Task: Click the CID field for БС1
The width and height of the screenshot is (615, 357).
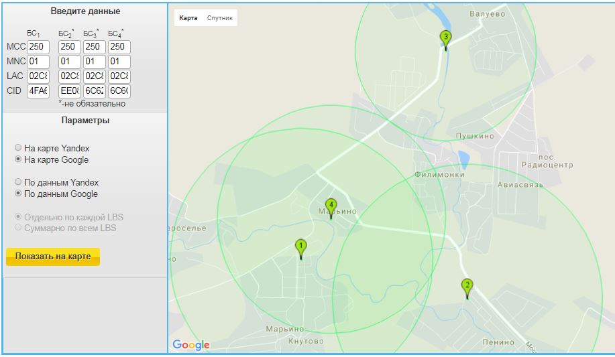Action: [x=38, y=91]
